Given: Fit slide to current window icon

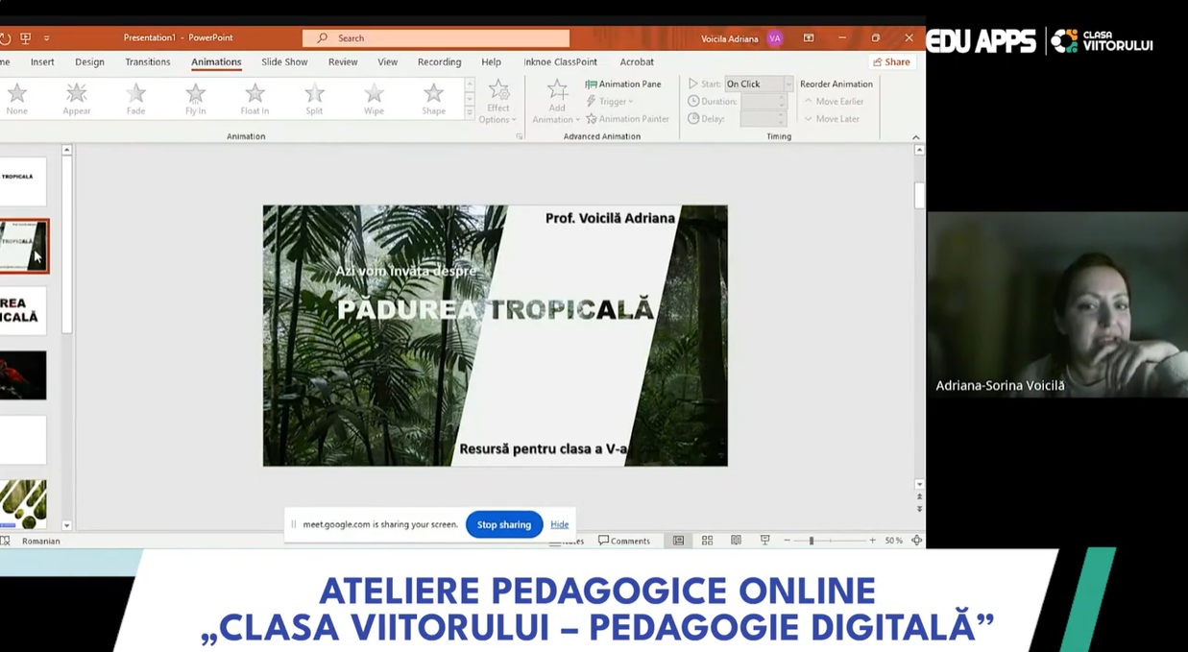Looking at the screenshot, I should coord(916,541).
